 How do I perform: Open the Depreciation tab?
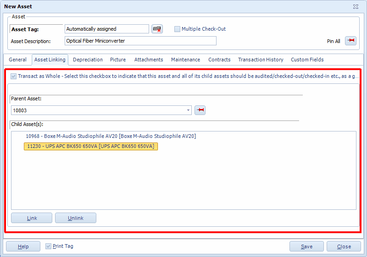(x=88, y=60)
